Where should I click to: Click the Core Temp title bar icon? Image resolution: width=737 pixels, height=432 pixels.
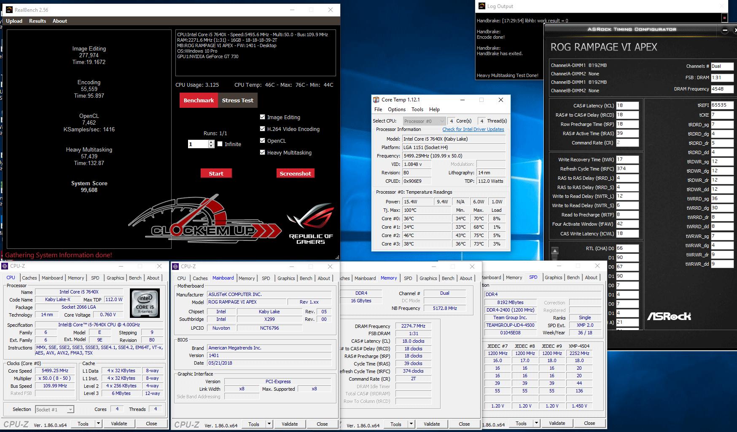coord(376,100)
